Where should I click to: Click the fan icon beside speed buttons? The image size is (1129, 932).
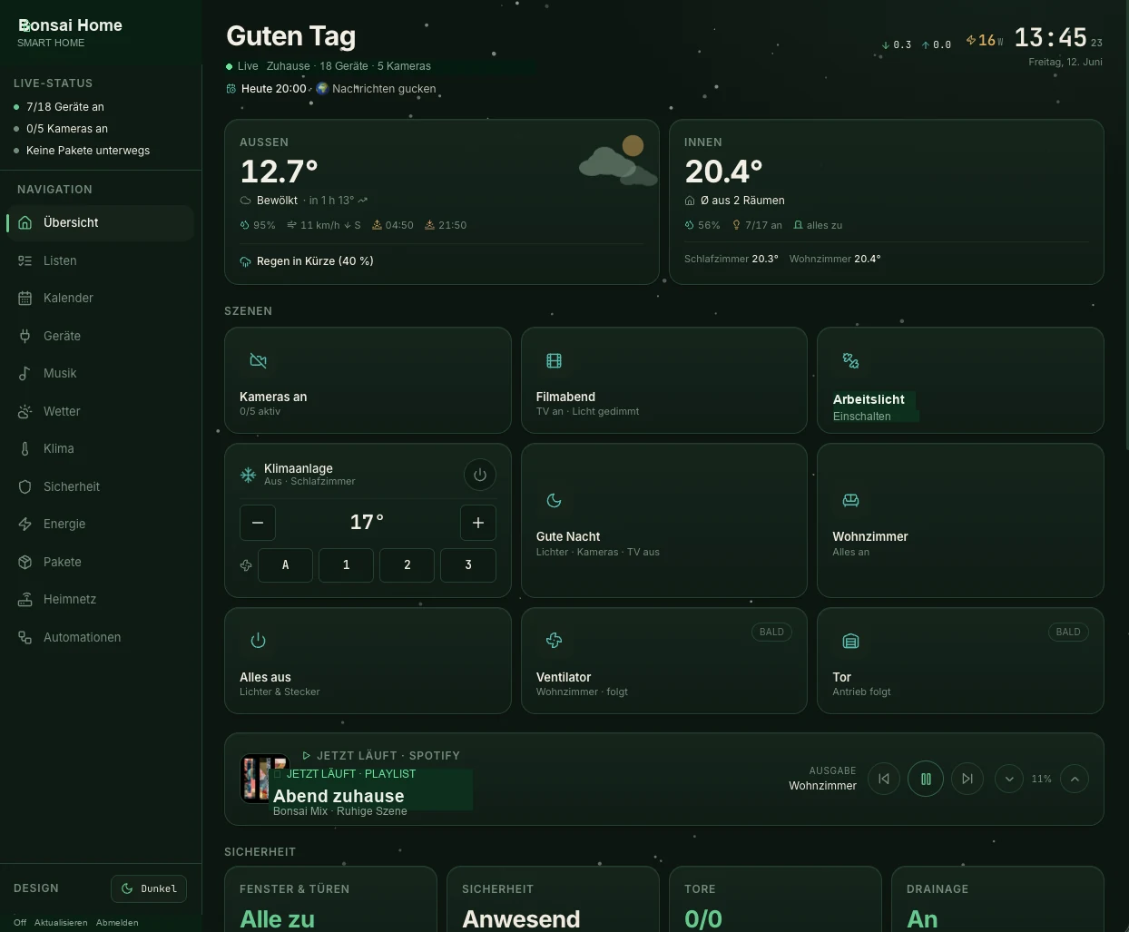click(246, 565)
